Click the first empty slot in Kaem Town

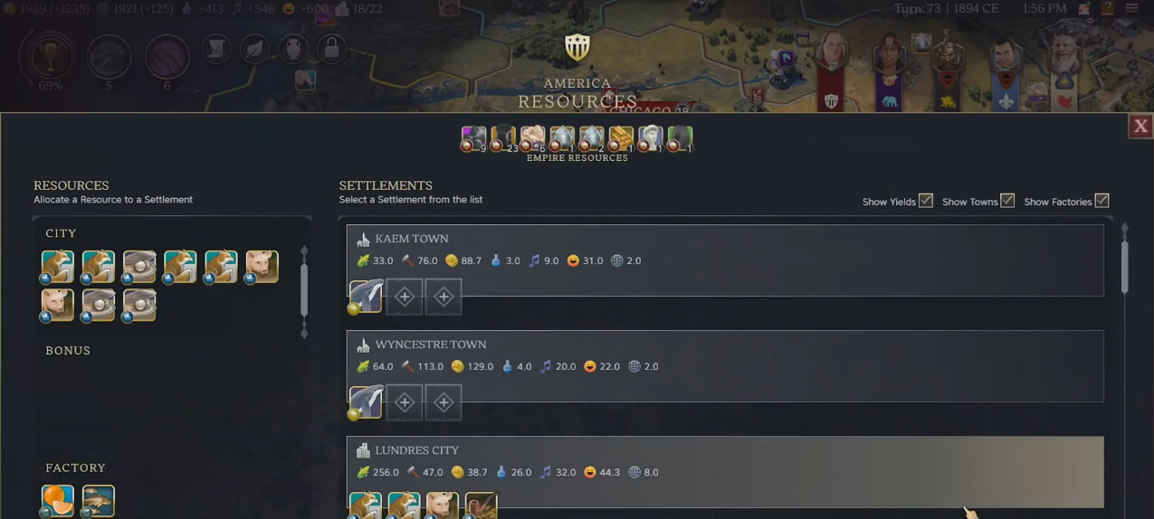pyautogui.click(x=405, y=297)
